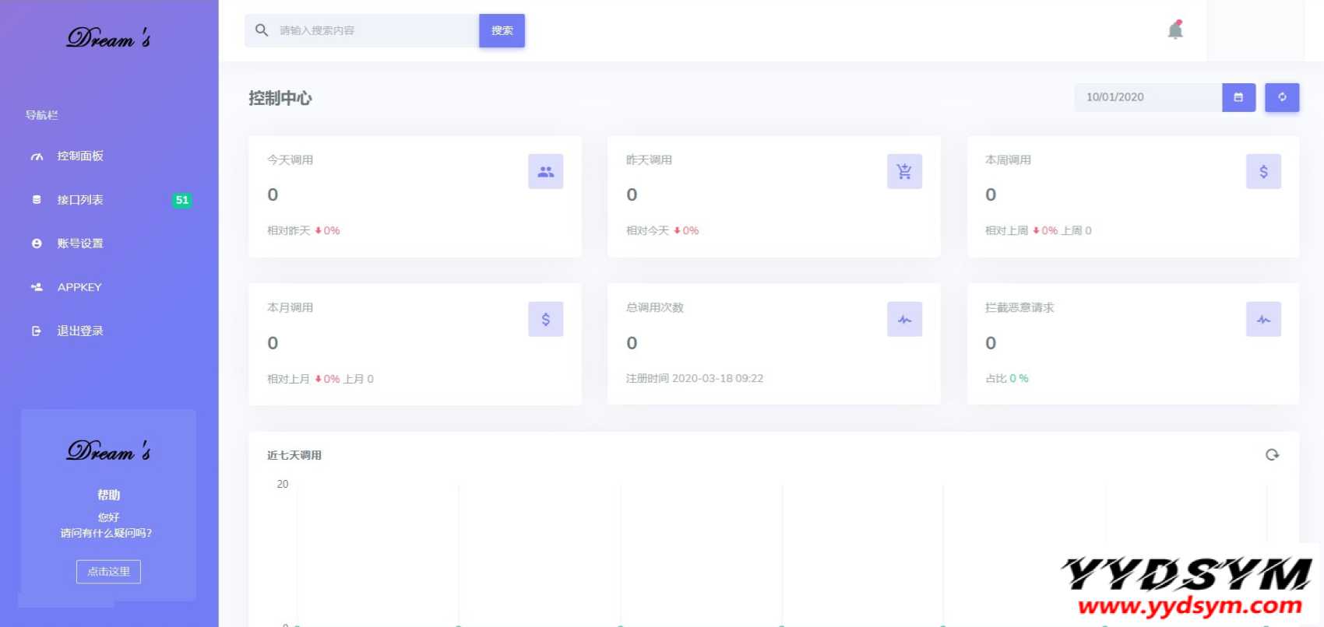The width and height of the screenshot is (1324, 627).
Task: Open the calendar date picker button
Action: 1238,97
